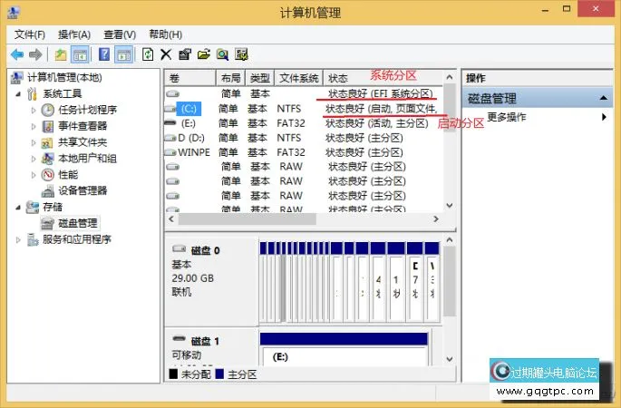This screenshot has width=621, height=408.
Task: Sort by the 文件系统 column header
Action: point(298,78)
